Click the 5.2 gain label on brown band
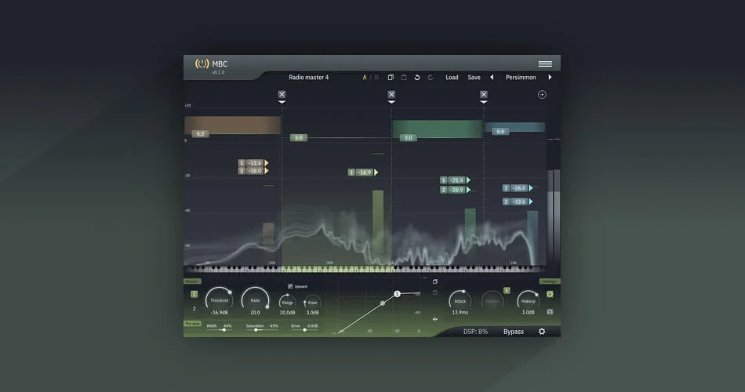This screenshot has width=745, height=392. (200, 134)
